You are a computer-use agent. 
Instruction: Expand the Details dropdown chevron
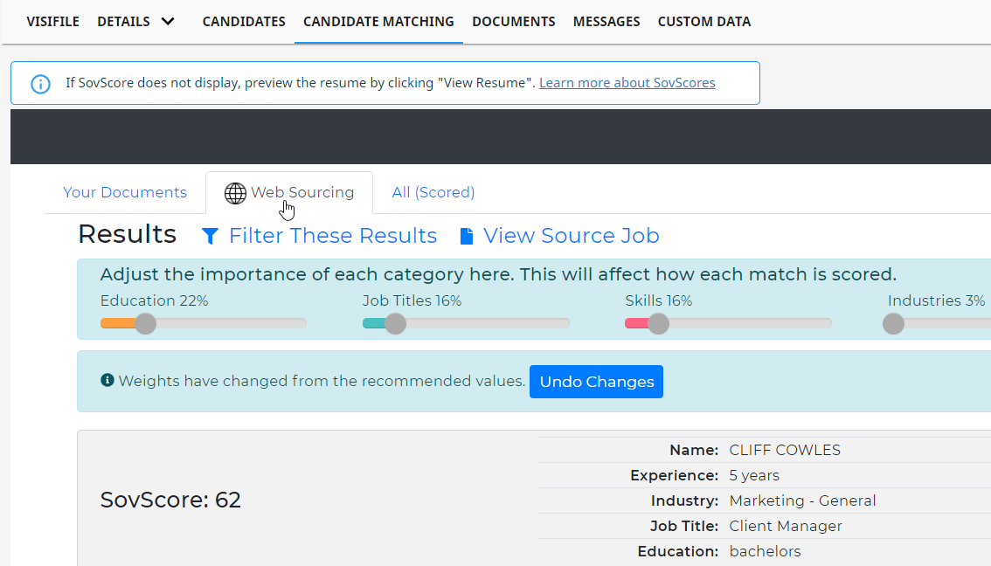coord(168,22)
